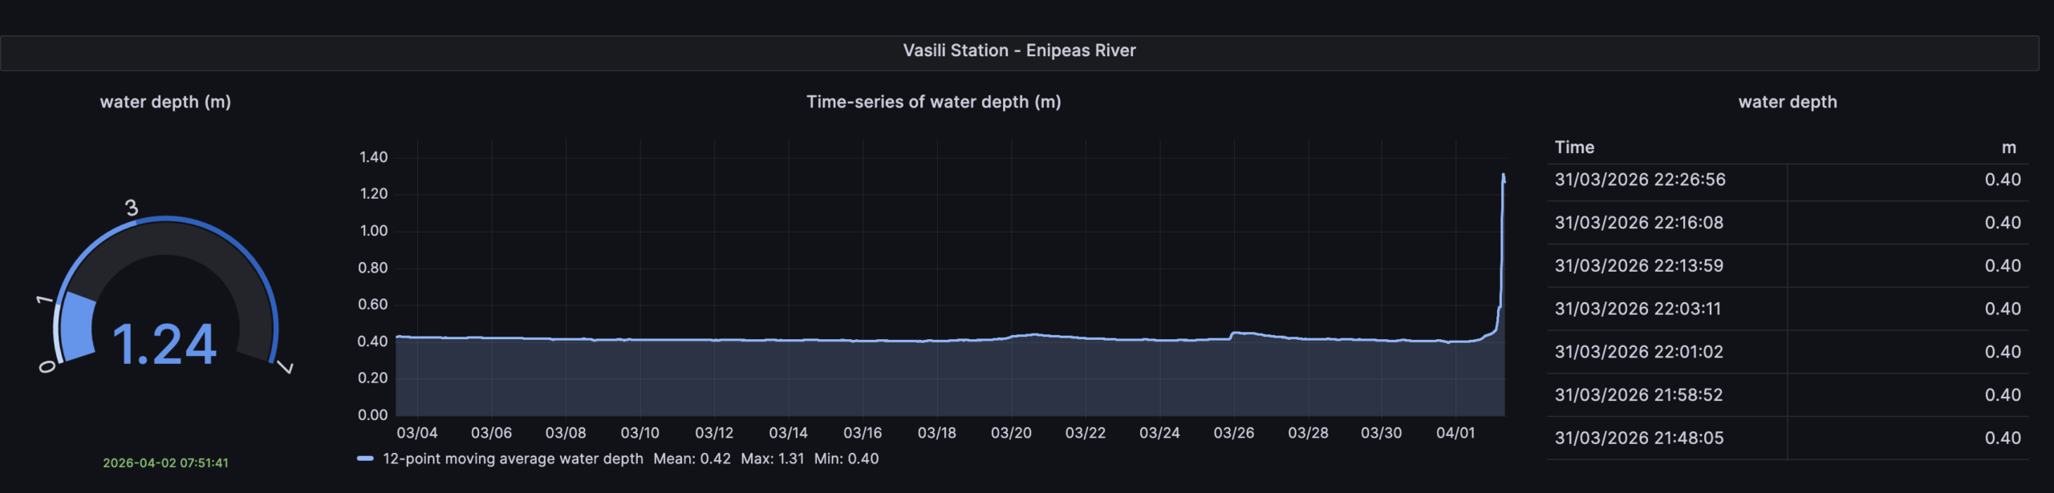Toggle the 12-point moving average water depth legend

512,459
